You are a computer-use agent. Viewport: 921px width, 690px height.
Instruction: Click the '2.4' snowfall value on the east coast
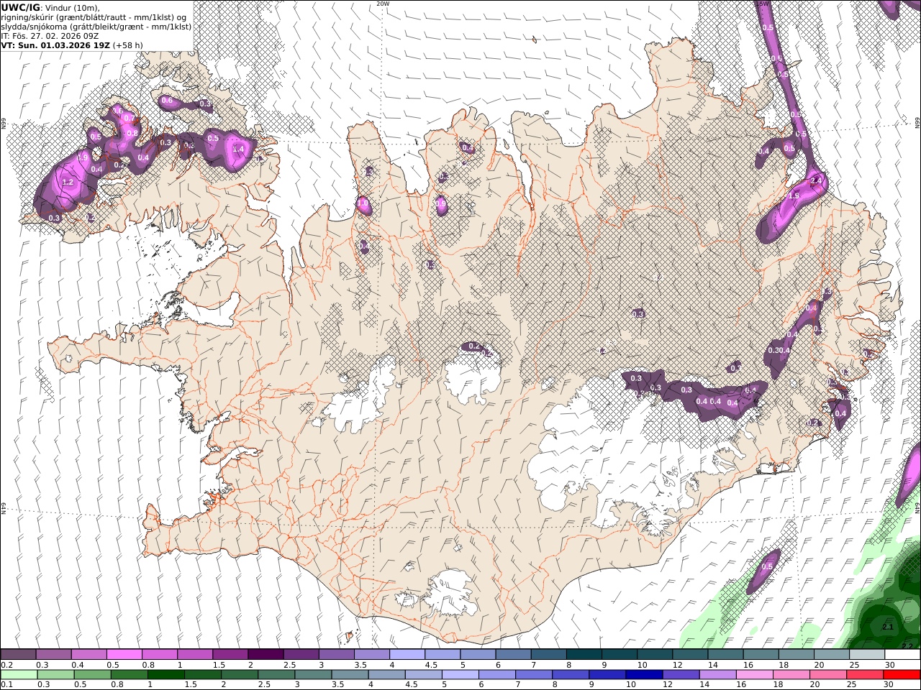click(x=817, y=180)
